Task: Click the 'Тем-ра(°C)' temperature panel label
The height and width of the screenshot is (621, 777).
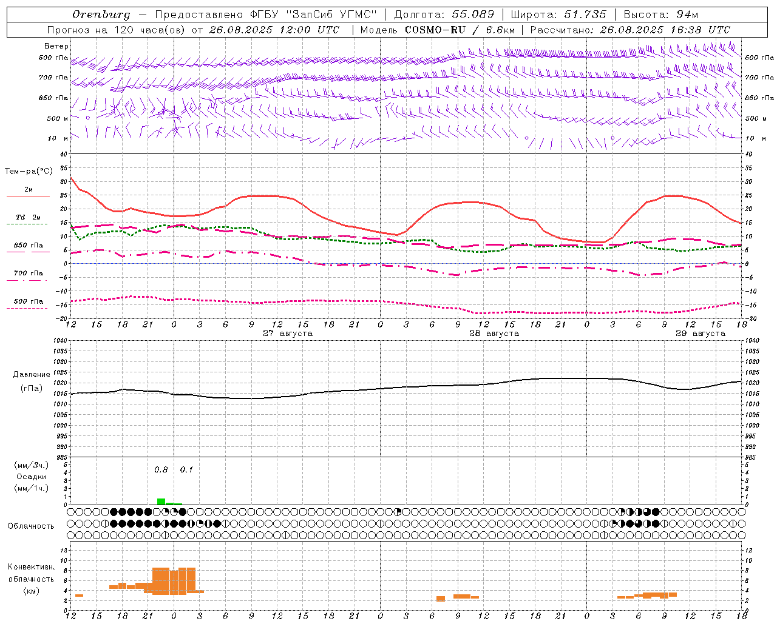Action: (29, 172)
